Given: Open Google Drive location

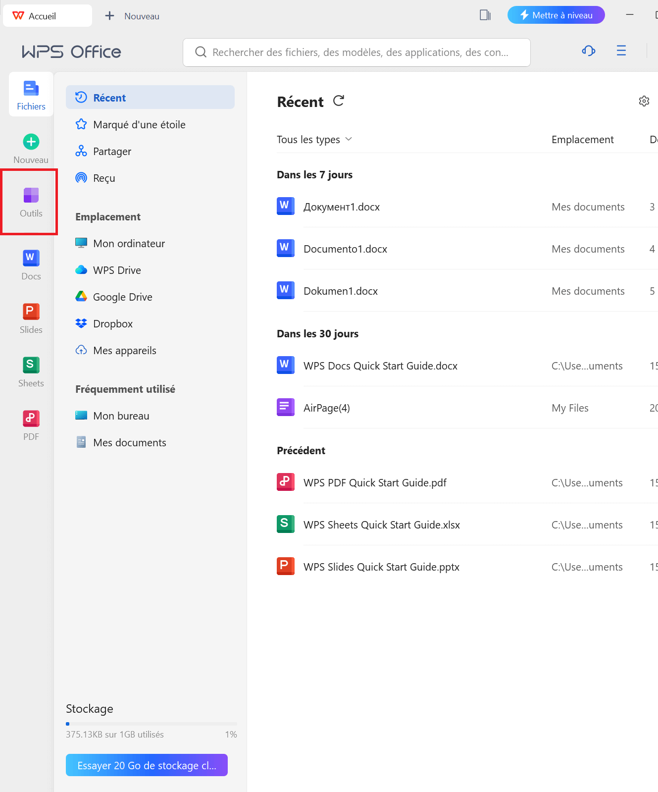Looking at the screenshot, I should click(x=122, y=297).
